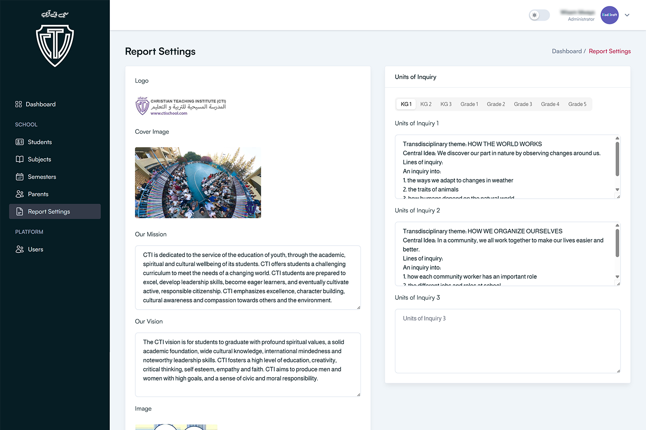Click the Semesters calendar icon
The height and width of the screenshot is (430, 646).
[x=20, y=177]
